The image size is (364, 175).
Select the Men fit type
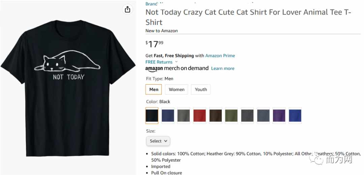[x=154, y=89]
